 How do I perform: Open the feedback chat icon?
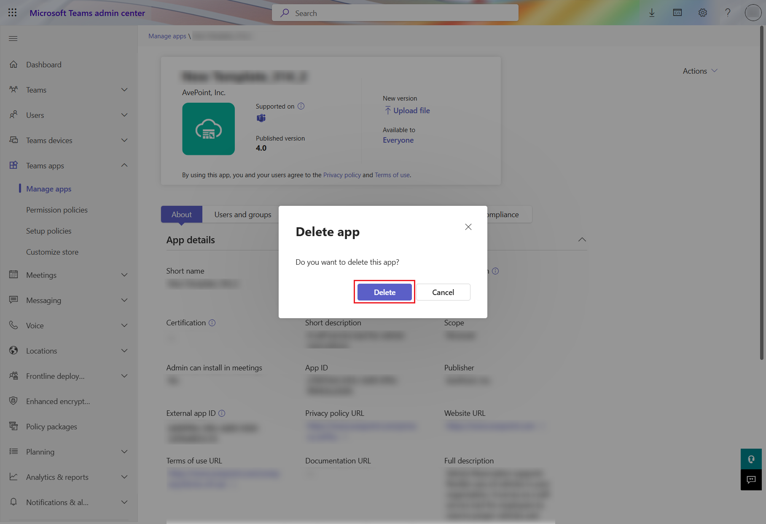(x=751, y=480)
